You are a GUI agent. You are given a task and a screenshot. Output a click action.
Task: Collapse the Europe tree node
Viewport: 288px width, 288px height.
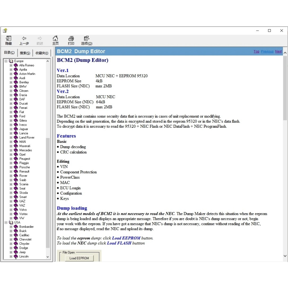click(6, 61)
